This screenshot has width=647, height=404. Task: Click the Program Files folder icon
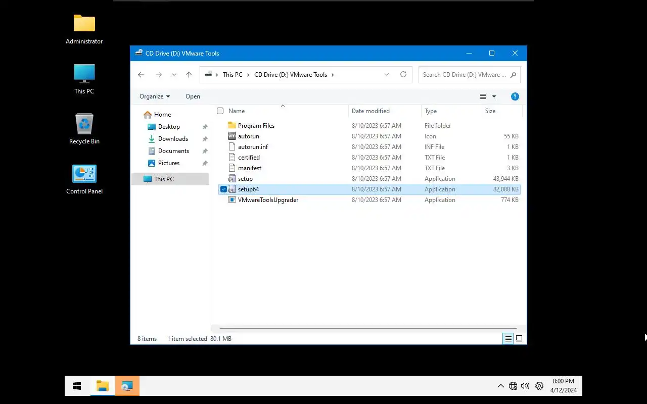coord(232,125)
